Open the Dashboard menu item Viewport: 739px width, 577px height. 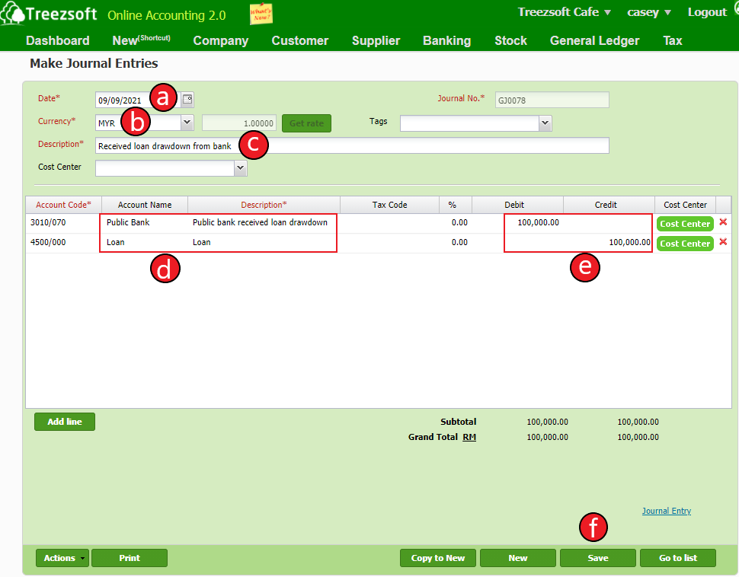58,40
